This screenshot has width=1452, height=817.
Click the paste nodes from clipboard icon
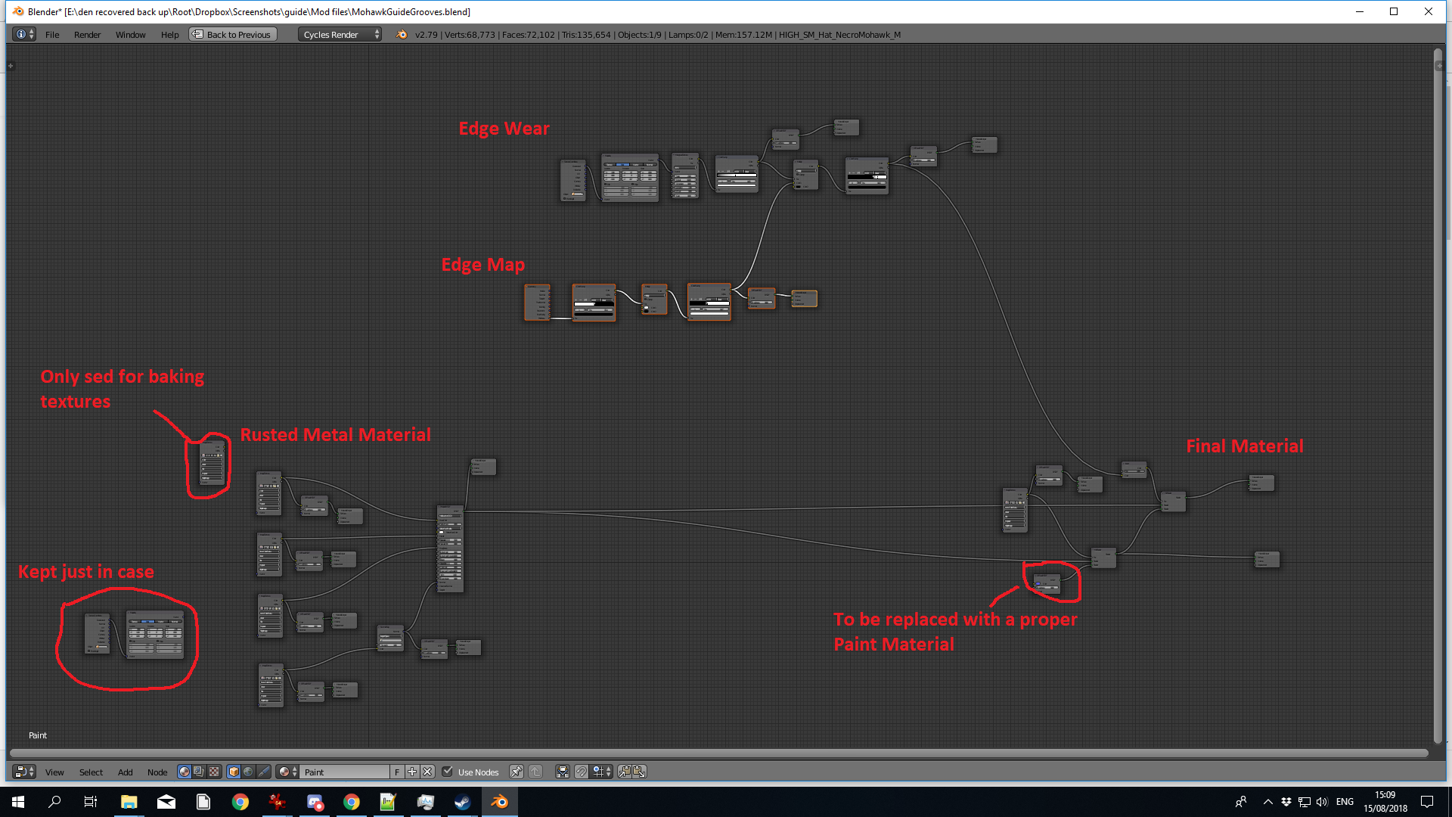tap(640, 772)
